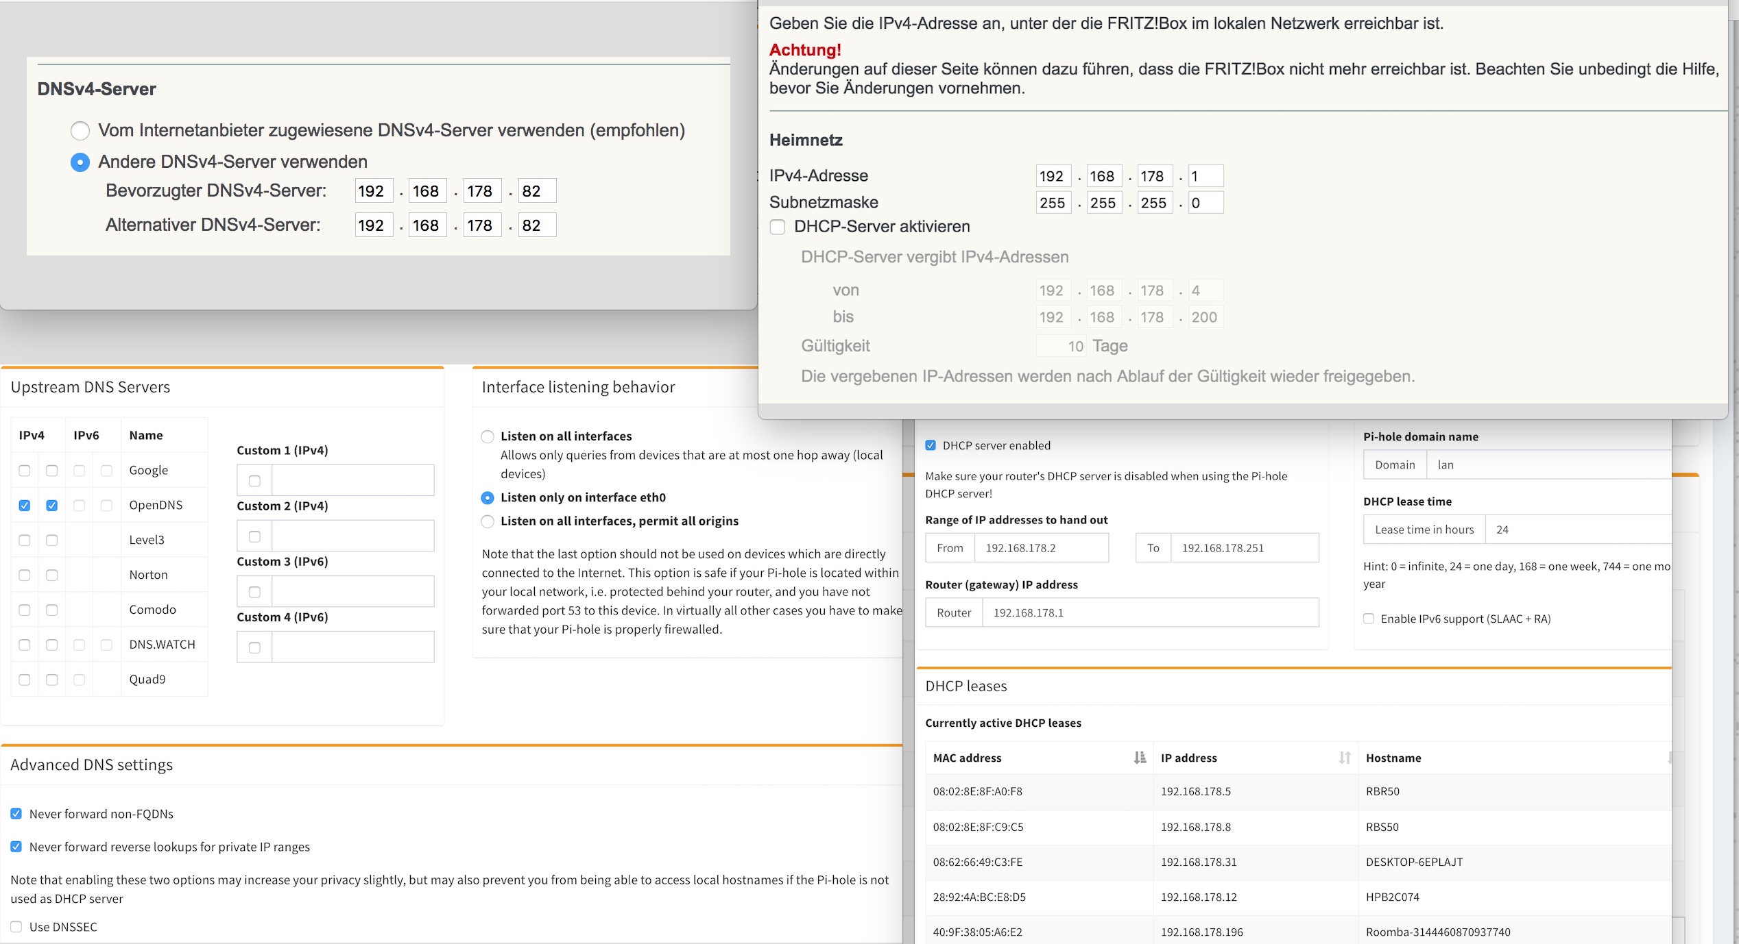
Task: Choose 'Listen only on interface eth0'
Action: pyautogui.click(x=488, y=497)
